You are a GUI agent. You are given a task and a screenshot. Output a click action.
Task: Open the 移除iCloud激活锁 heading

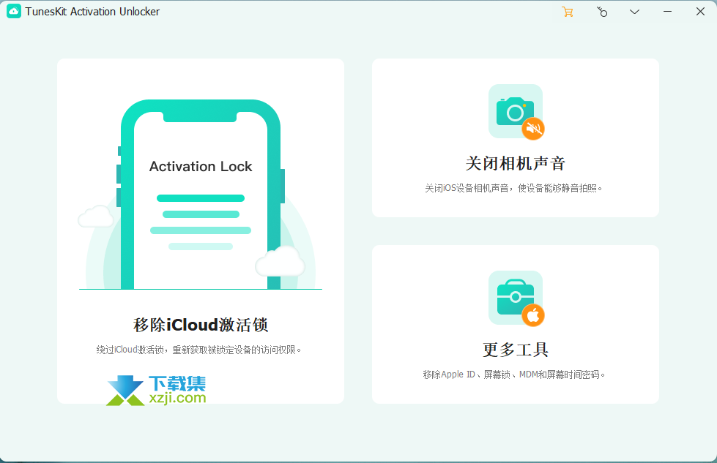coord(201,325)
